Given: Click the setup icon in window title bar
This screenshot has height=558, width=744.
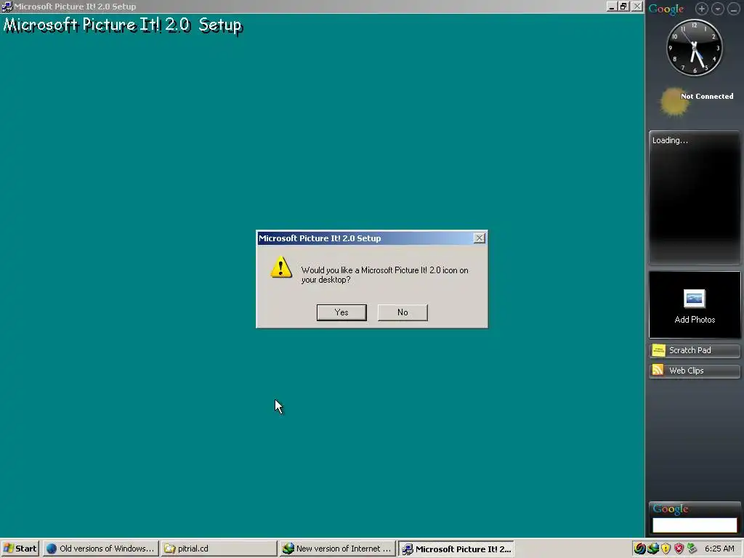Looking at the screenshot, I should point(7,6).
